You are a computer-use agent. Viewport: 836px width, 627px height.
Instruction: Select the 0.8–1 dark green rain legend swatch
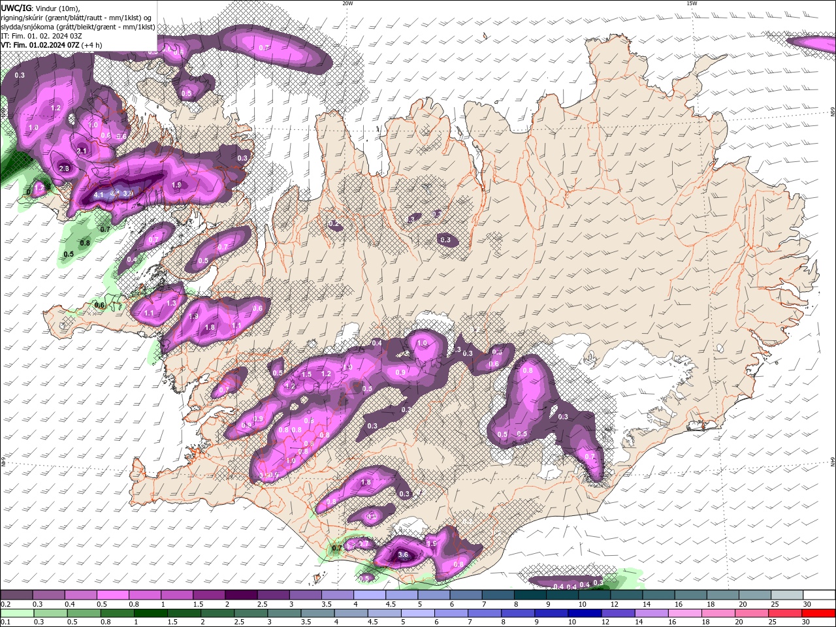click(118, 613)
